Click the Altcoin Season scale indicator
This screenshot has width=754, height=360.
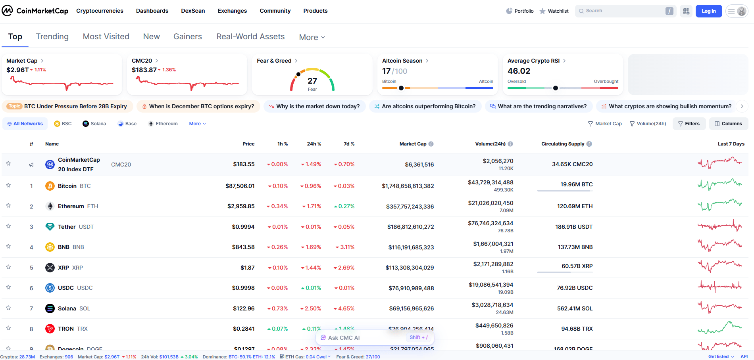coord(401,88)
